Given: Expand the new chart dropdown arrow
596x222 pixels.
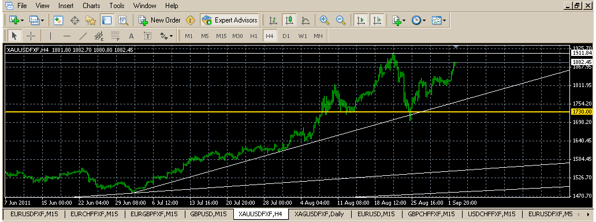Looking at the screenshot, I should 23,20.
